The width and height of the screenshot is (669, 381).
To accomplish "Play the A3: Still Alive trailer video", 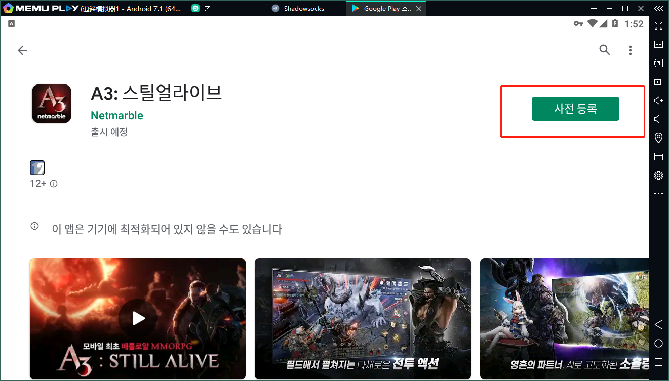I will pyautogui.click(x=137, y=318).
